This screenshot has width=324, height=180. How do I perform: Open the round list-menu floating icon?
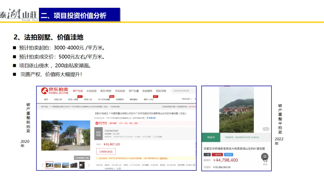click(265, 157)
